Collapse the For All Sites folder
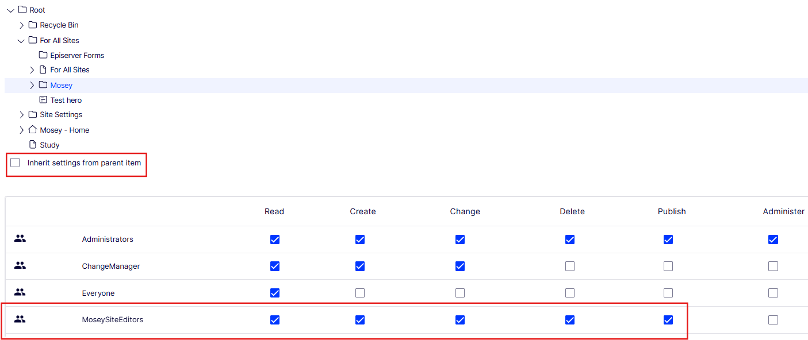Image resolution: width=808 pixels, height=340 pixels. [22, 41]
